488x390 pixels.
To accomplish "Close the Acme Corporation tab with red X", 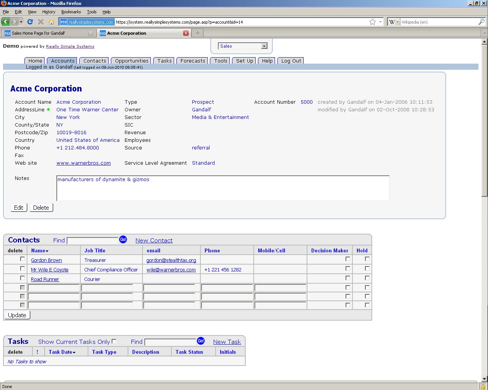I will [186, 33].
